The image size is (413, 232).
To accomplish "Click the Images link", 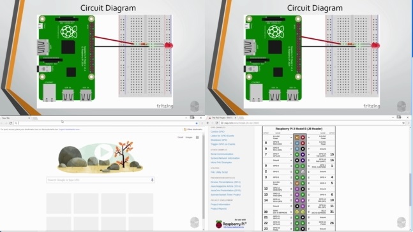I will 189,137.
